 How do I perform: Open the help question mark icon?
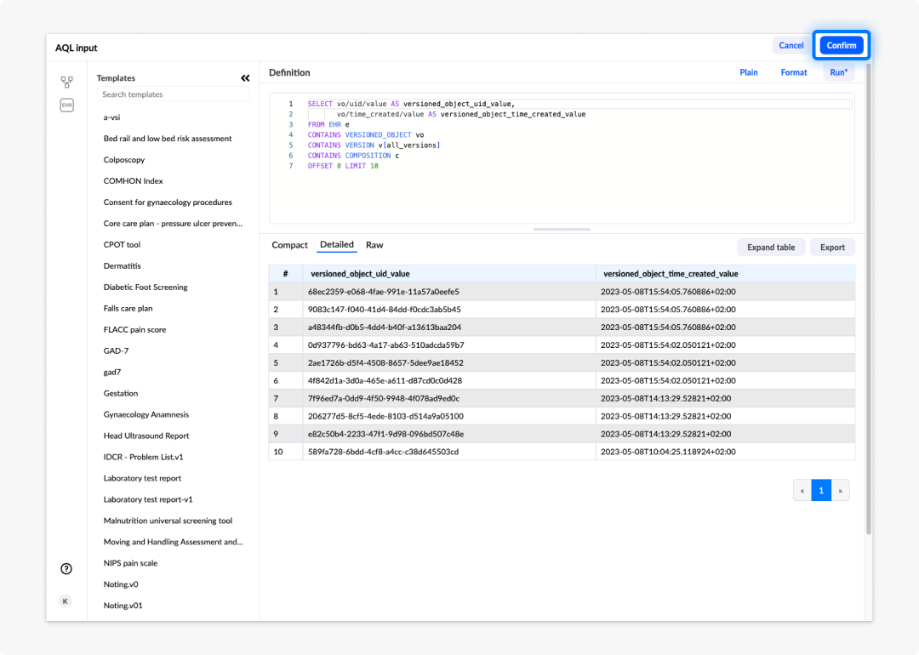coord(66,569)
